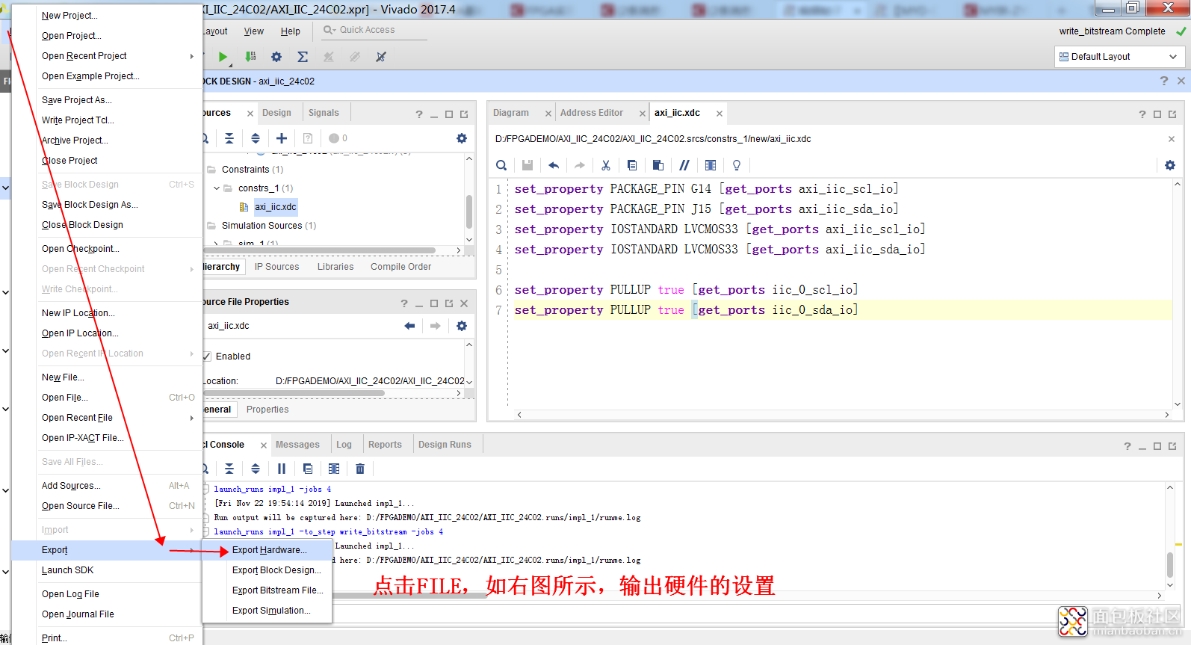The width and height of the screenshot is (1191, 645).
Task: Open Sources panel settings gear
Action: click(462, 138)
